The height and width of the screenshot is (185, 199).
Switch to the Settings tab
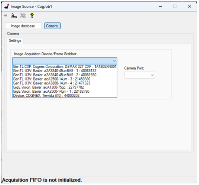point(15,41)
